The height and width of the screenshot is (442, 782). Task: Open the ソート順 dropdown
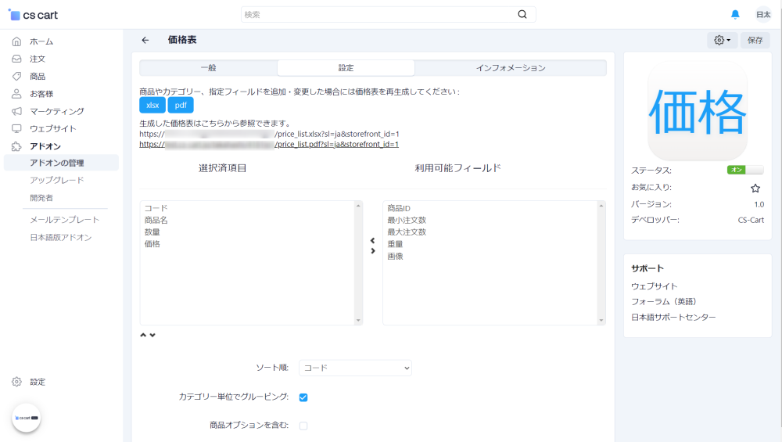[355, 368]
